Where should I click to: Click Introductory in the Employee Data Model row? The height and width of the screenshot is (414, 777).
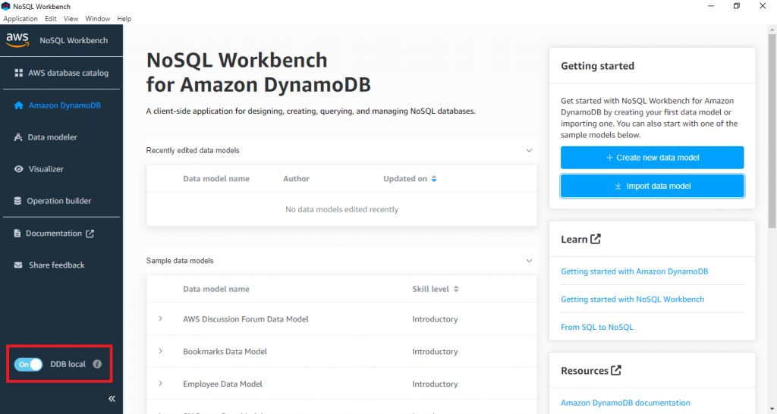pos(435,384)
